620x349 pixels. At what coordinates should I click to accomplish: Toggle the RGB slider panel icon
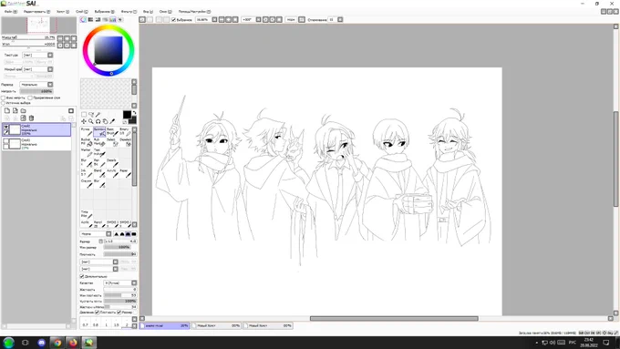click(90, 19)
